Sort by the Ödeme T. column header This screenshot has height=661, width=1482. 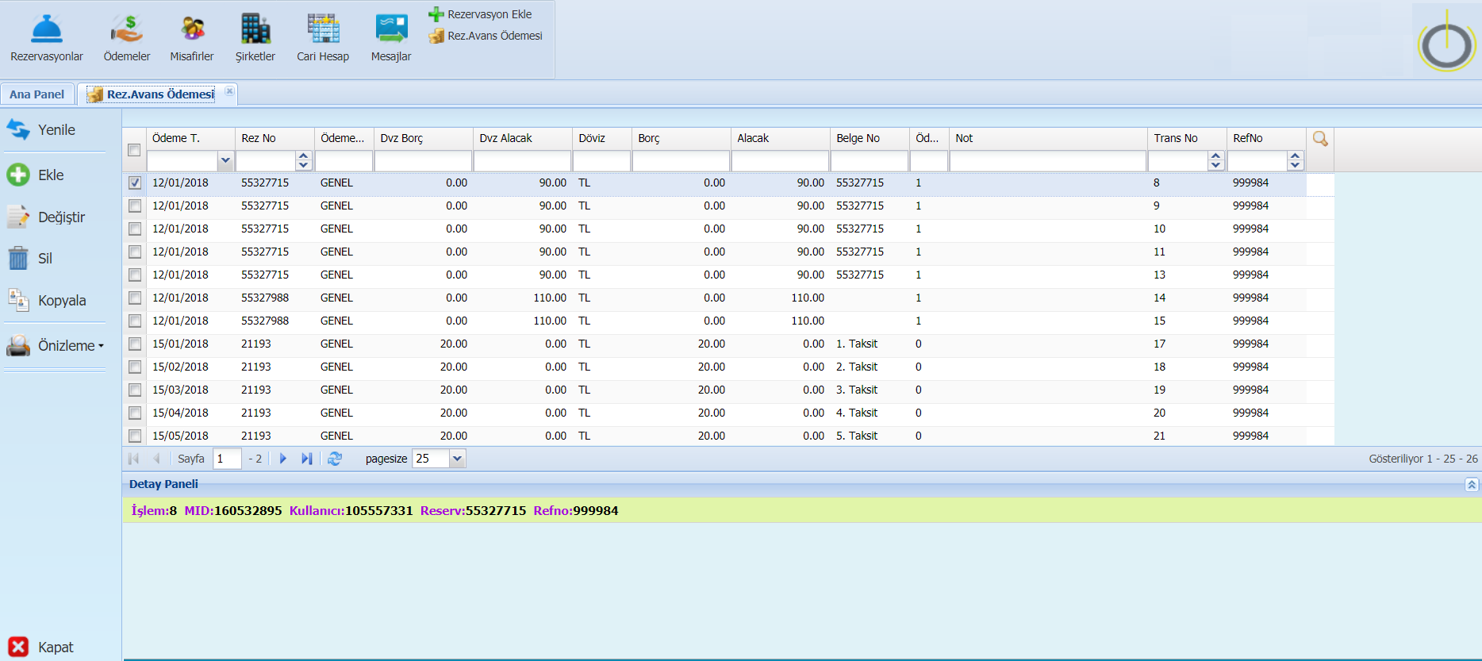(x=191, y=138)
